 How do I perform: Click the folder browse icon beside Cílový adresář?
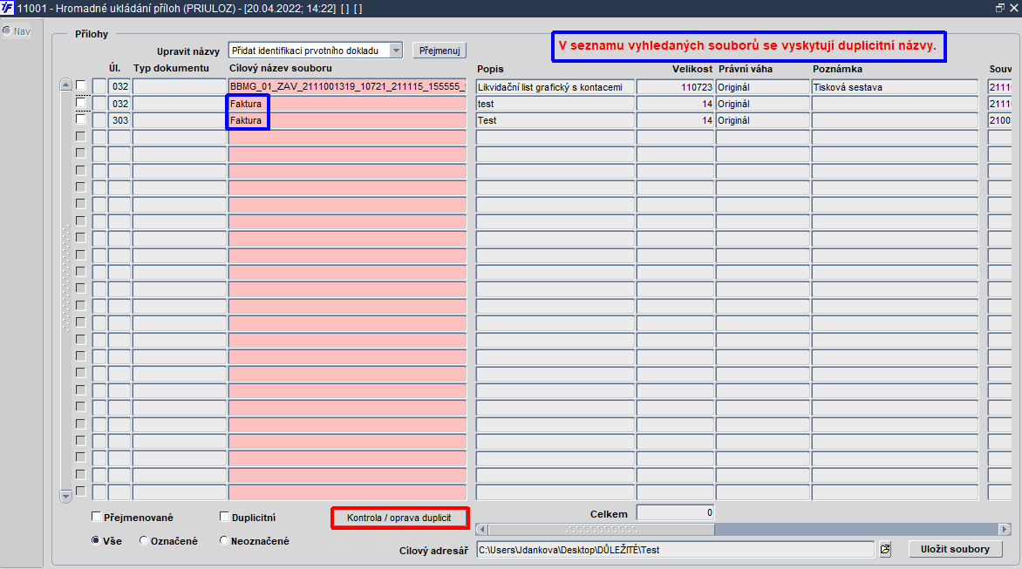[x=885, y=550]
